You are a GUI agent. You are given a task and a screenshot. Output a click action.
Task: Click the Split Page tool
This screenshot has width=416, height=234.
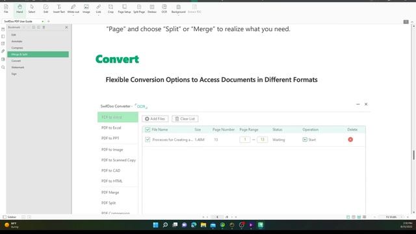(x=139, y=8)
